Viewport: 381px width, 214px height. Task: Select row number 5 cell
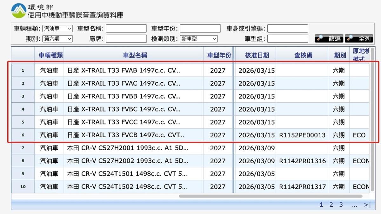point(23,122)
